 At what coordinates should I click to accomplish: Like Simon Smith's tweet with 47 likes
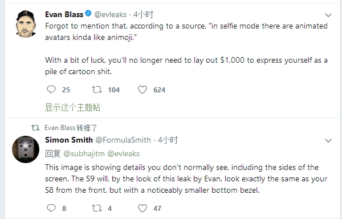[x=142, y=208]
